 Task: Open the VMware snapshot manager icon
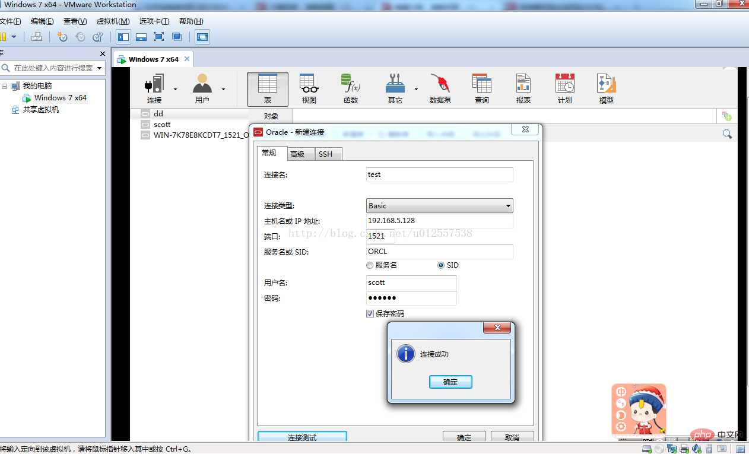point(98,37)
